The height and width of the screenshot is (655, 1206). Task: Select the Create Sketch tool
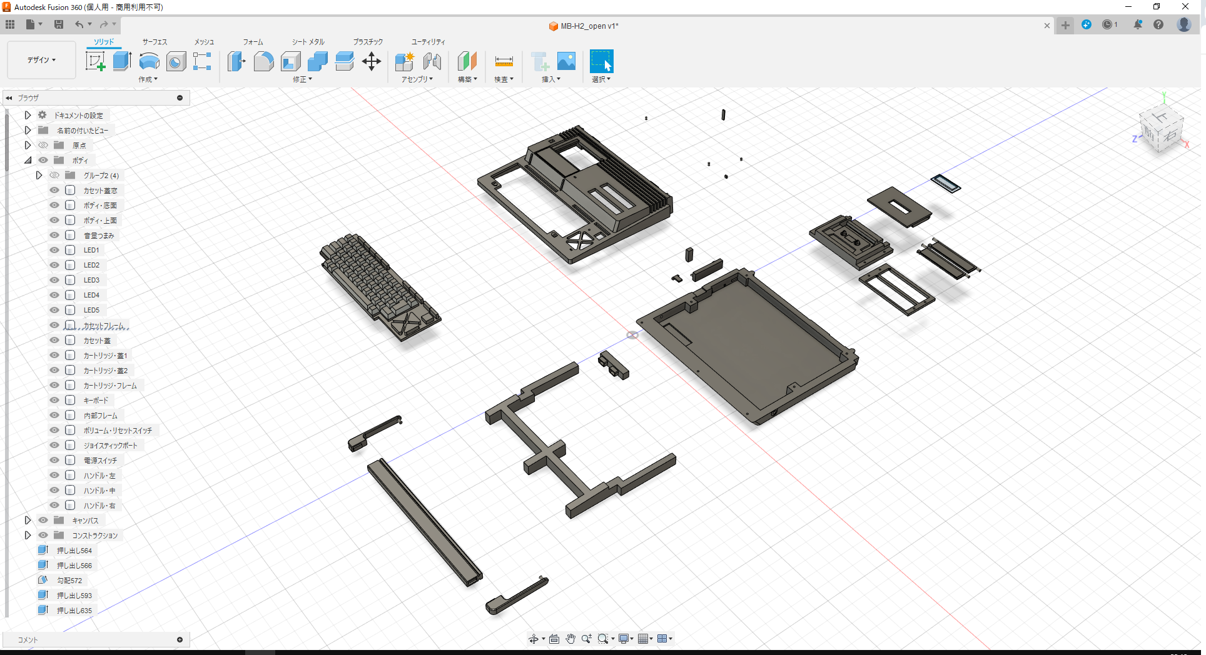coord(95,61)
